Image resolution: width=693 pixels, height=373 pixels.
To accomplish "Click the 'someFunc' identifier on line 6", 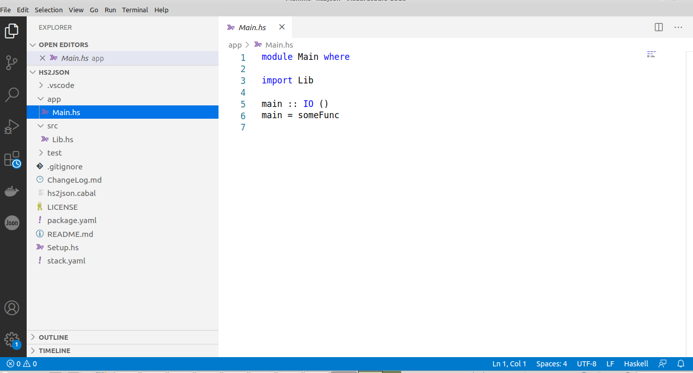I will pyautogui.click(x=319, y=115).
